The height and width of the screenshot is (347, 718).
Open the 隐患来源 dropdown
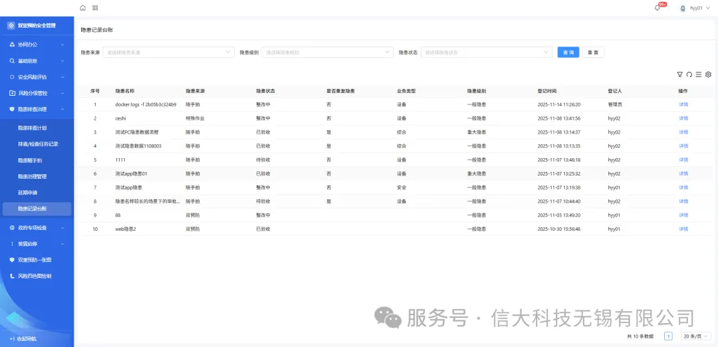tap(168, 53)
